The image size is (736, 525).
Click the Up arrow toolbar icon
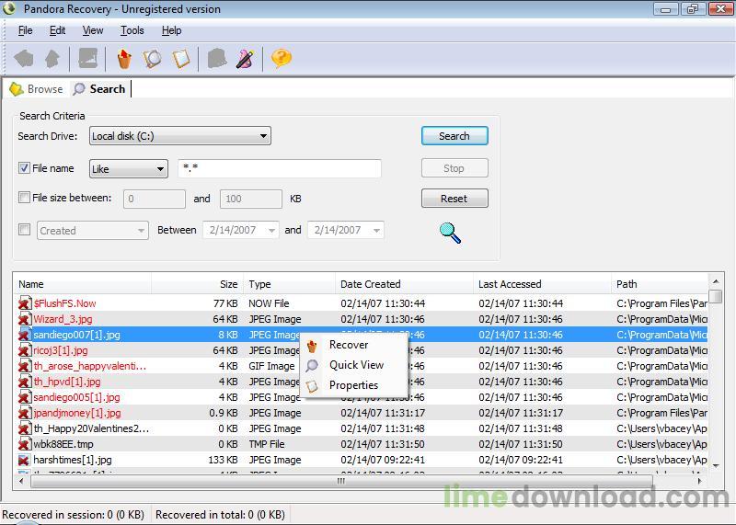click(52, 59)
